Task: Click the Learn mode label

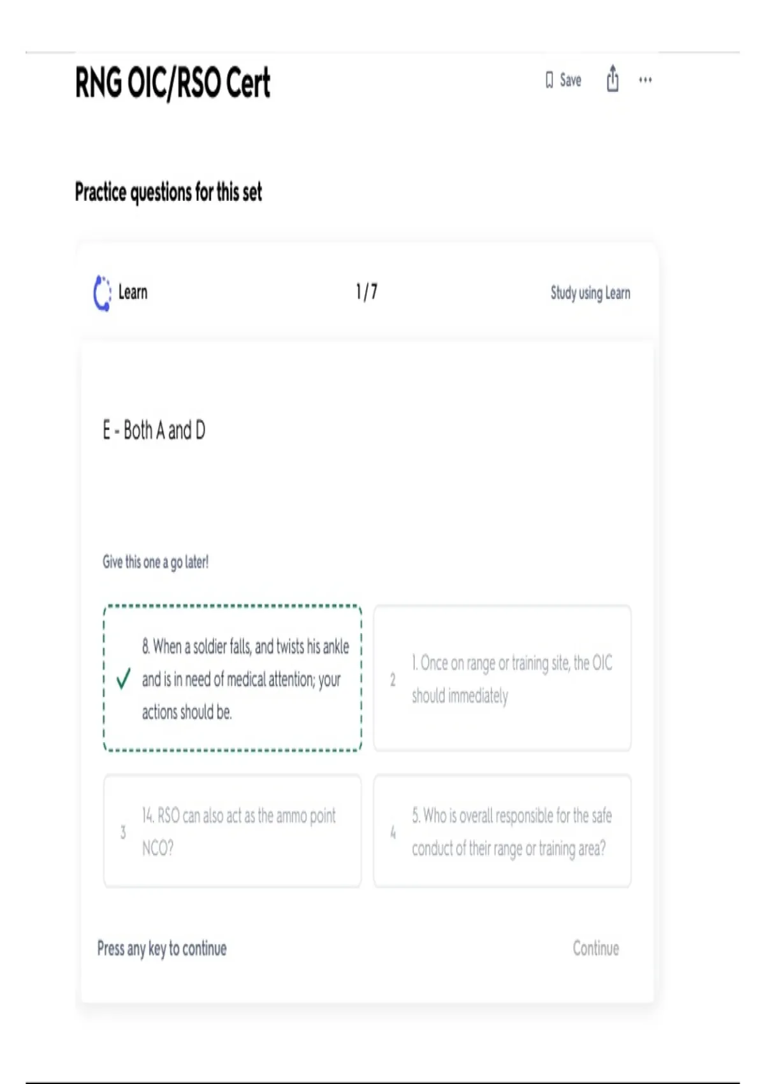Action: click(133, 293)
